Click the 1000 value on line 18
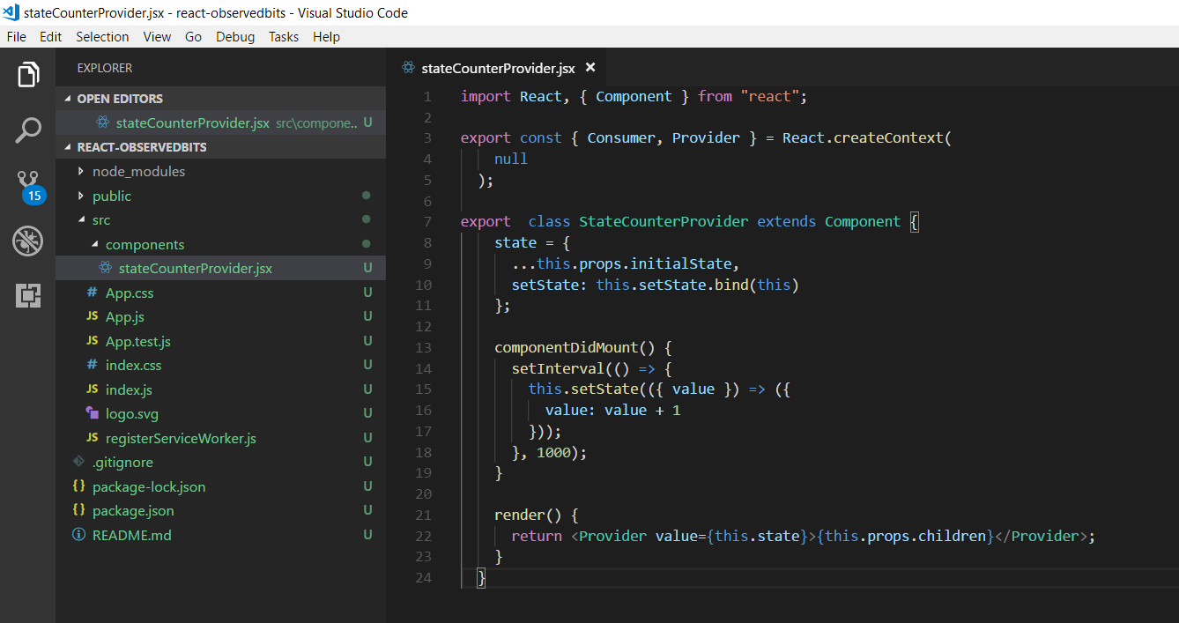This screenshot has height=623, width=1179. [x=553, y=452]
